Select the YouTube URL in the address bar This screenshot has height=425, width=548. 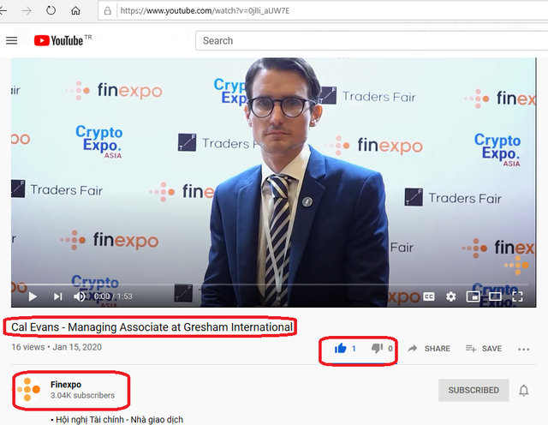click(205, 11)
